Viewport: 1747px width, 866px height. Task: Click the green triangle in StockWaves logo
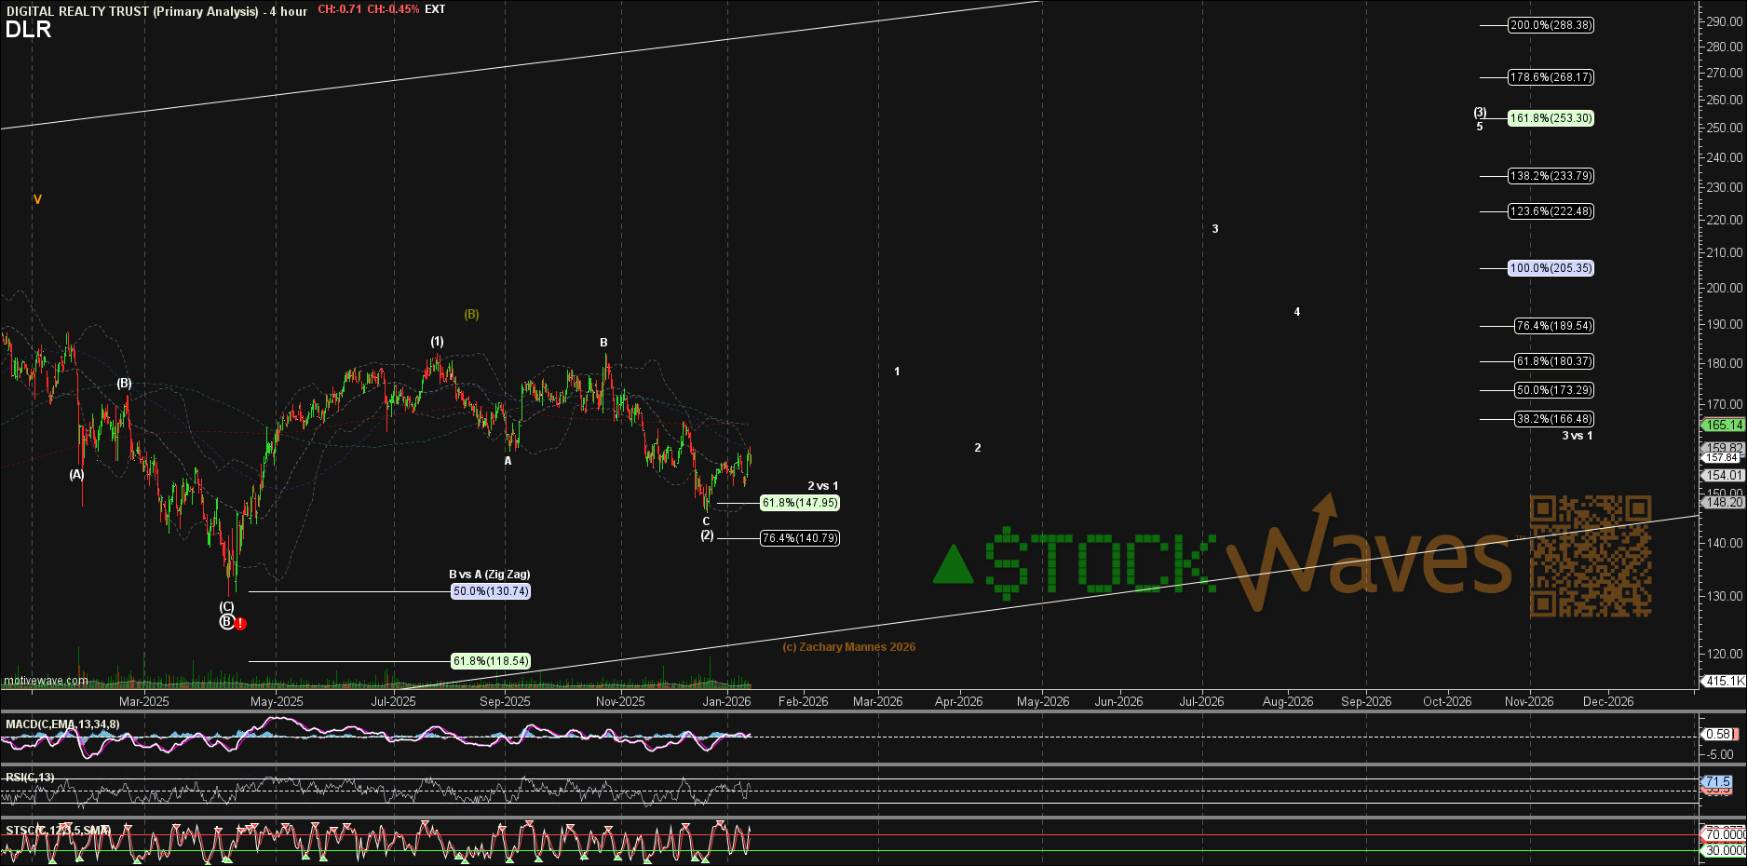click(953, 565)
